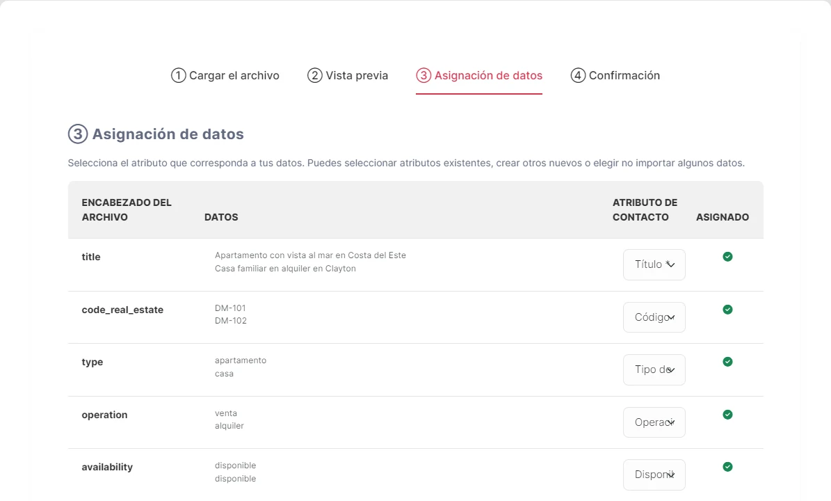This screenshot has height=501, width=831.
Task: Open the Código attribute dropdown
Action: click(x=654, y=317)
